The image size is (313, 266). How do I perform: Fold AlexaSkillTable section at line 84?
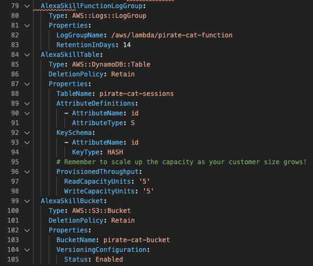pyautogui.click(x=27, y=55)
